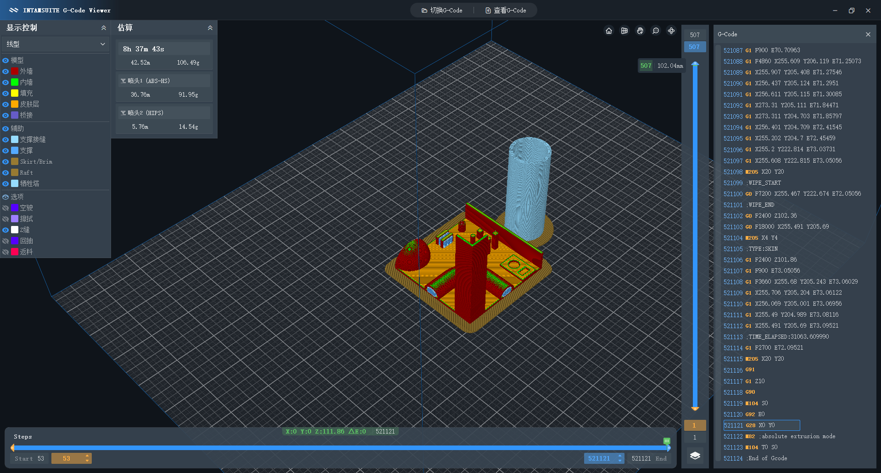Click the Steps slider end handle
Screen dimensions: 881x473
(669, 448)
